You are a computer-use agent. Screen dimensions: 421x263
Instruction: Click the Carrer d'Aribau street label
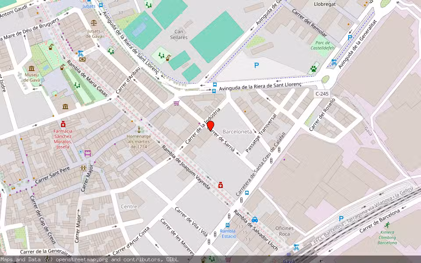[x=128, y=80]
